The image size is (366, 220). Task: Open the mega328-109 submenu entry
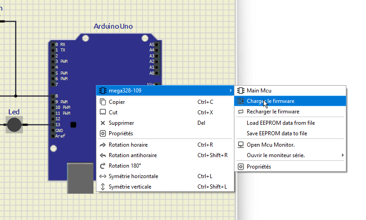[165, 91]
